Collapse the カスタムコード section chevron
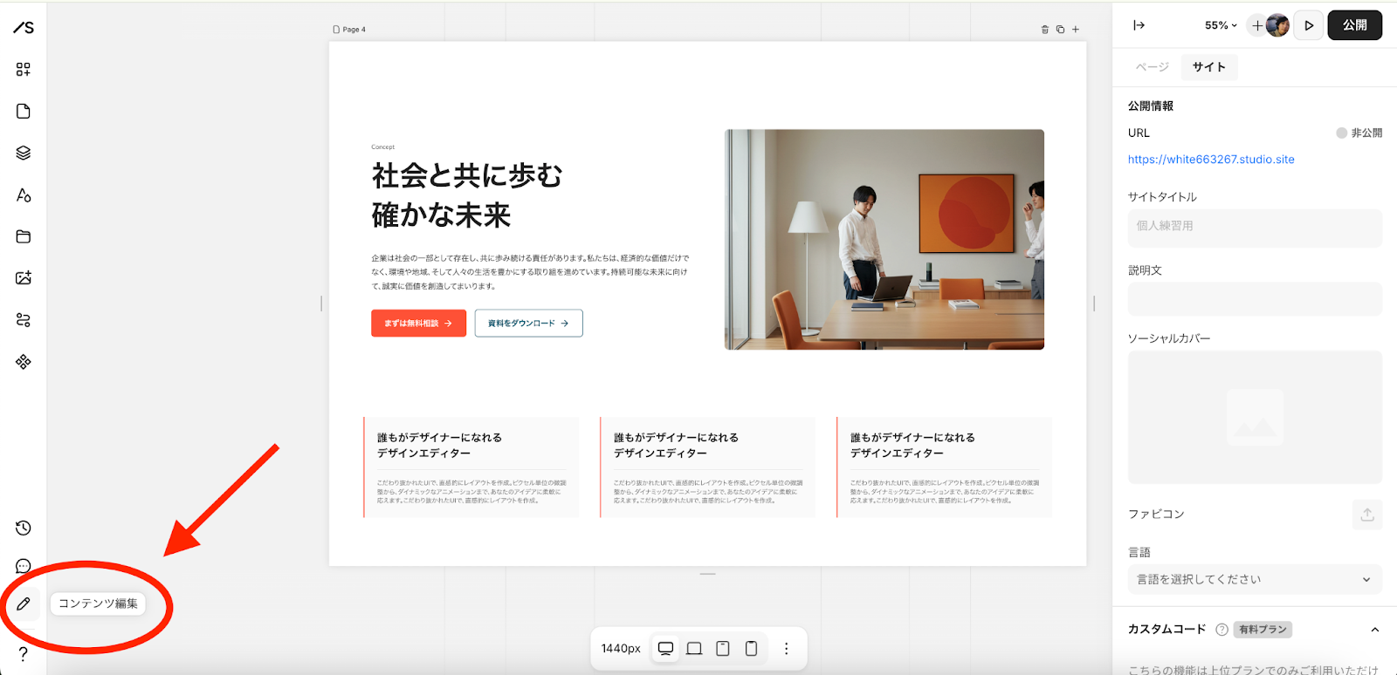Image resolution: width=1397 pixels, height=675 pixels. point(1375,630)
